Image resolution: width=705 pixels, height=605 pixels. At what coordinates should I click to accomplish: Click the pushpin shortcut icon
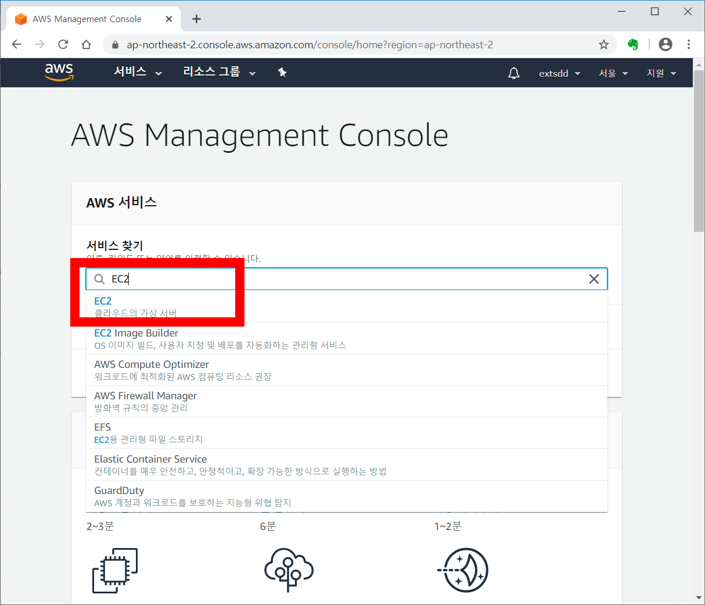[x=282, y=73]
